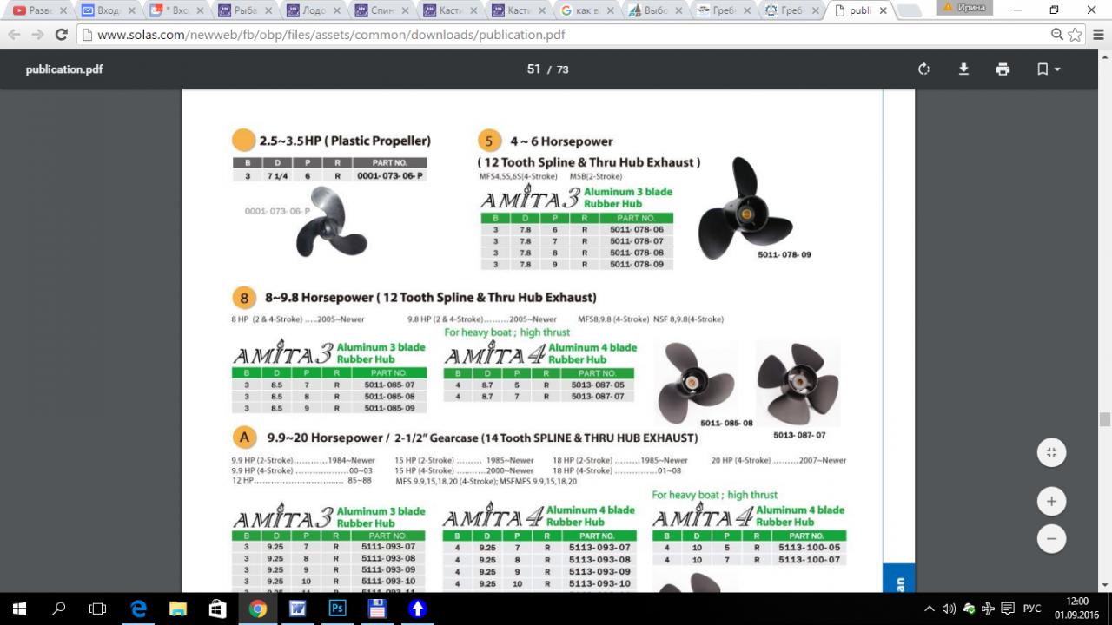Edit the current page number 51
This screenshot has height=625, width=1112.
[533, 69]
